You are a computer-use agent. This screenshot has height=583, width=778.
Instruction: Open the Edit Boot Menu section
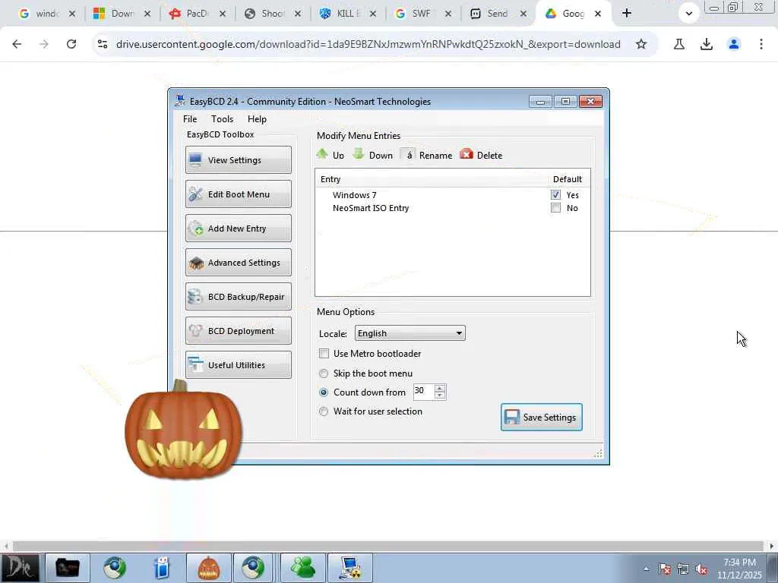pos(238,194)
